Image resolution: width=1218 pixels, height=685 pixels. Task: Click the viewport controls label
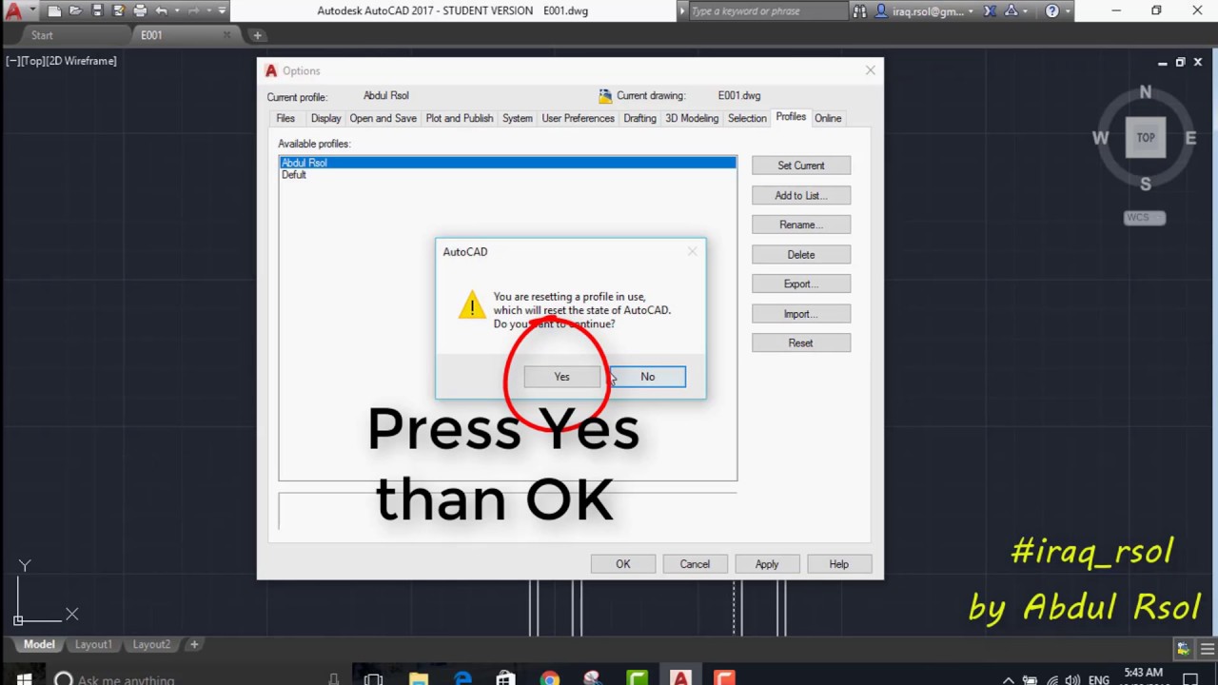tap(61, 61)
